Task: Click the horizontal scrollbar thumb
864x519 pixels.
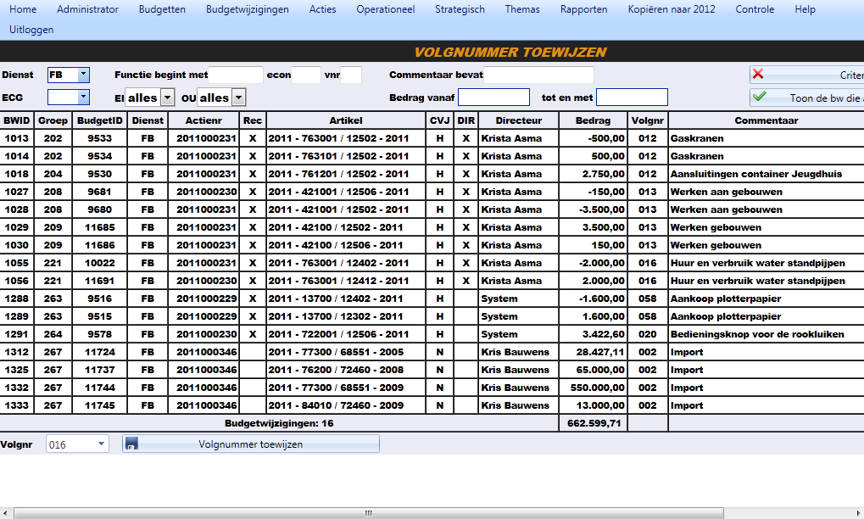Action: click(369, 513)
